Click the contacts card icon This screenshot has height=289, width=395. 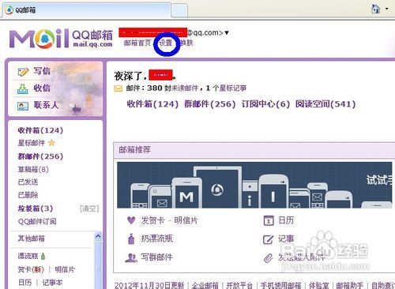23,106
